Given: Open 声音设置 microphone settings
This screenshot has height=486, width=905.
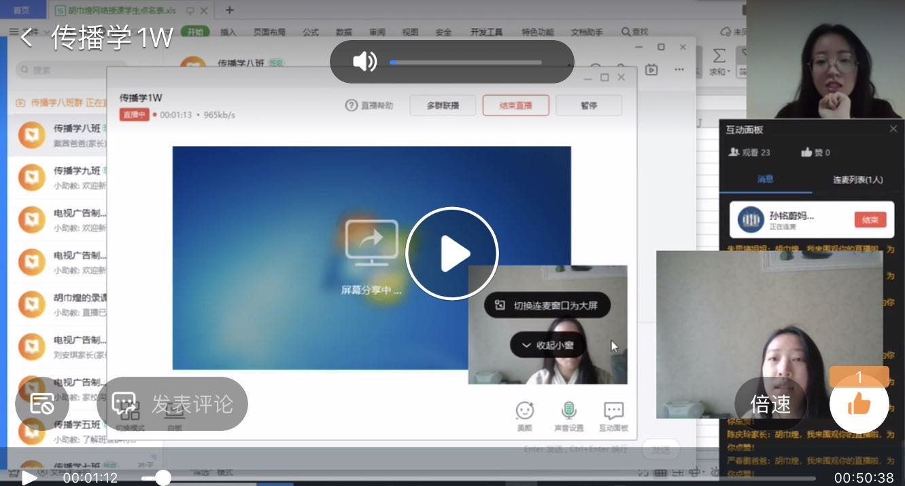Looking at the screenshot, I should click(x=568, y=411).
